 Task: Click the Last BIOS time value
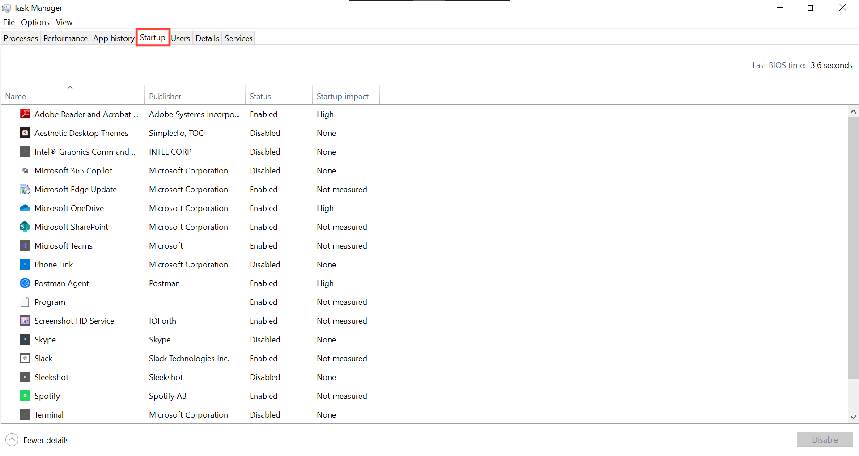831,65
